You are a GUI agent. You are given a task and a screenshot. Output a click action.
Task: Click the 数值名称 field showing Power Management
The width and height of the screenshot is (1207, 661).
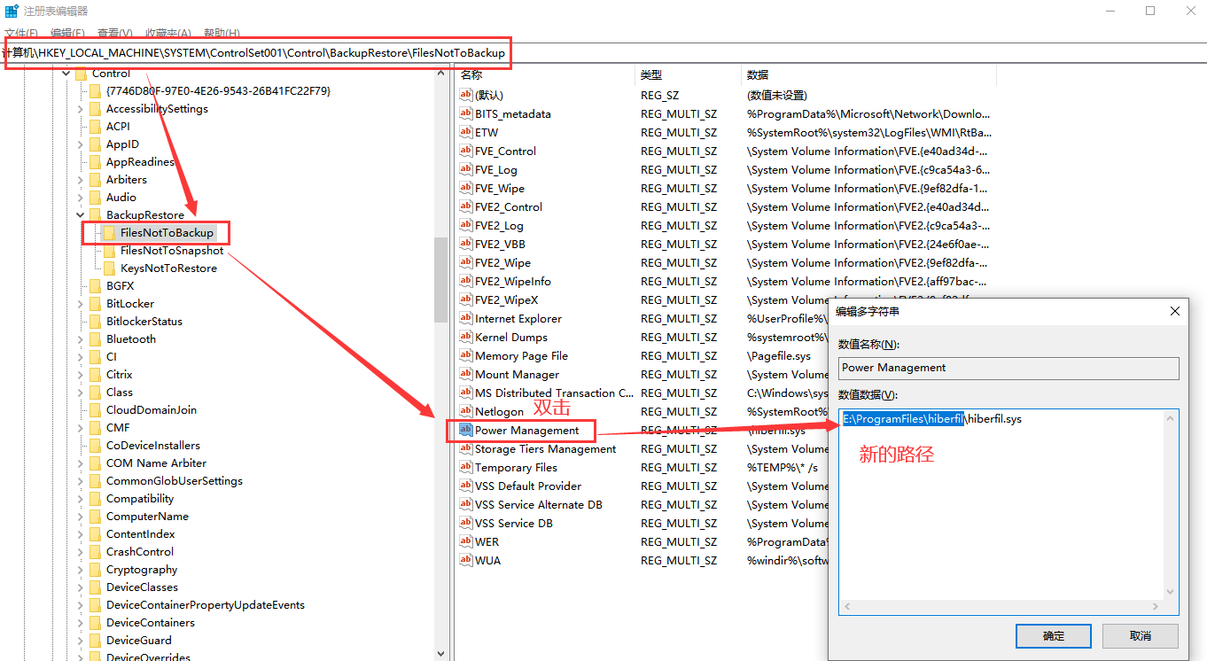click(x=1008, y=368)
